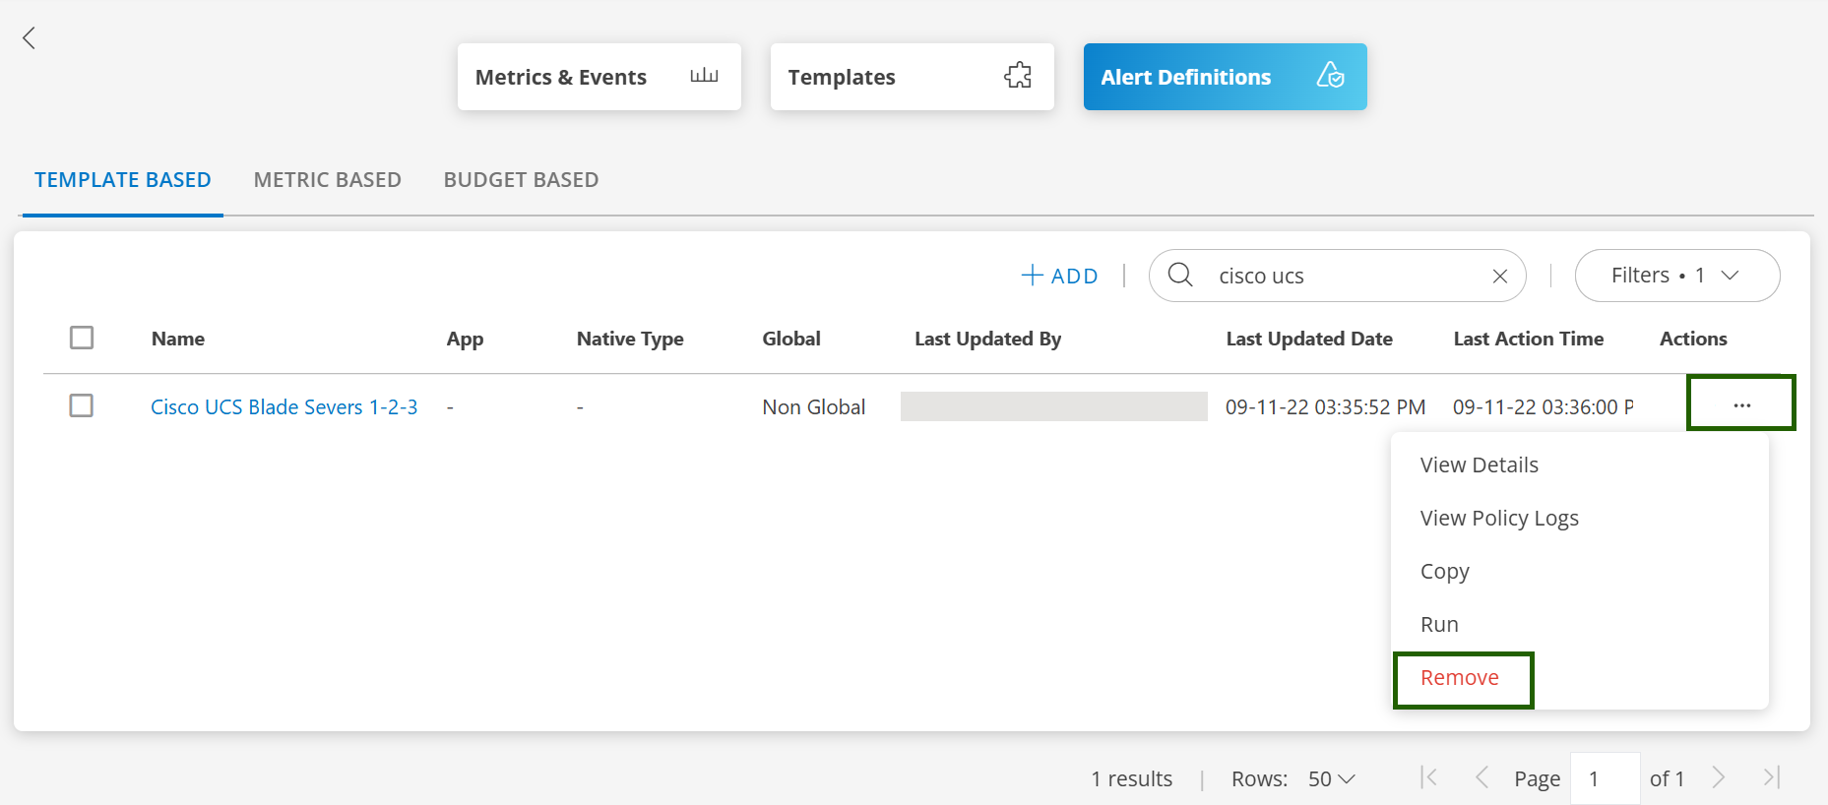Check the Cisco UCS Blade Severs row

coord(82,405)
